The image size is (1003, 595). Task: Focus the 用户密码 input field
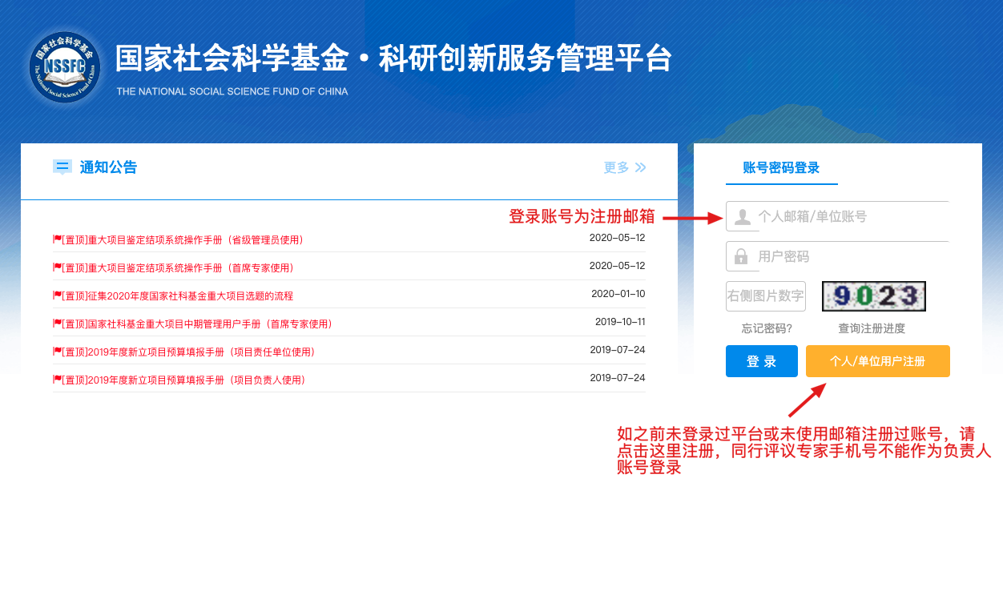click(x=837, y=256)
